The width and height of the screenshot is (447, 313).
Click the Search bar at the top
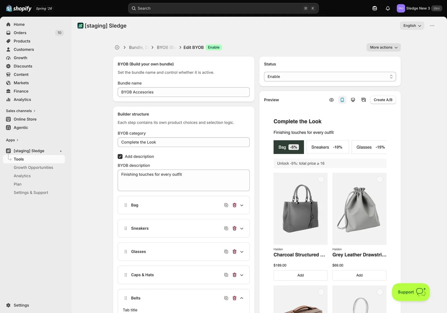tap(223, 8)
